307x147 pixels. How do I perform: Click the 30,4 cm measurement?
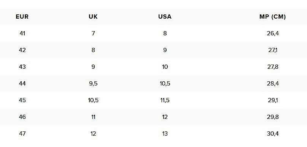[x=273, y=134]
